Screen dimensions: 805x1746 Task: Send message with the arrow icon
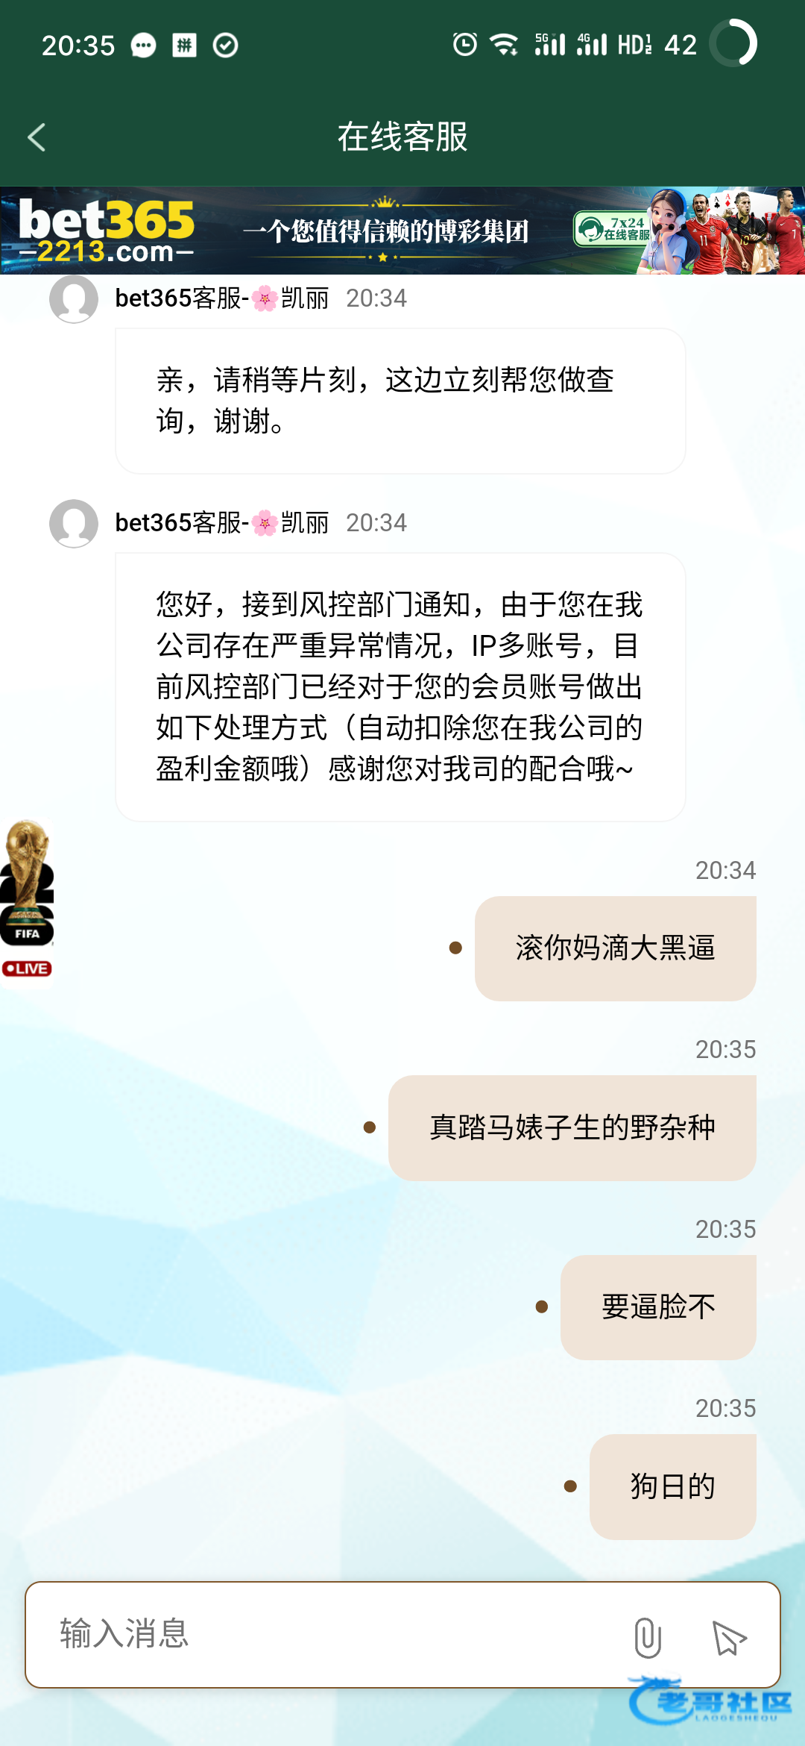[x=729, y=1638]
